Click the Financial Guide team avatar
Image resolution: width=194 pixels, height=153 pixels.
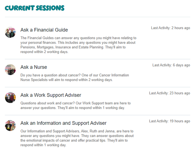10,32
